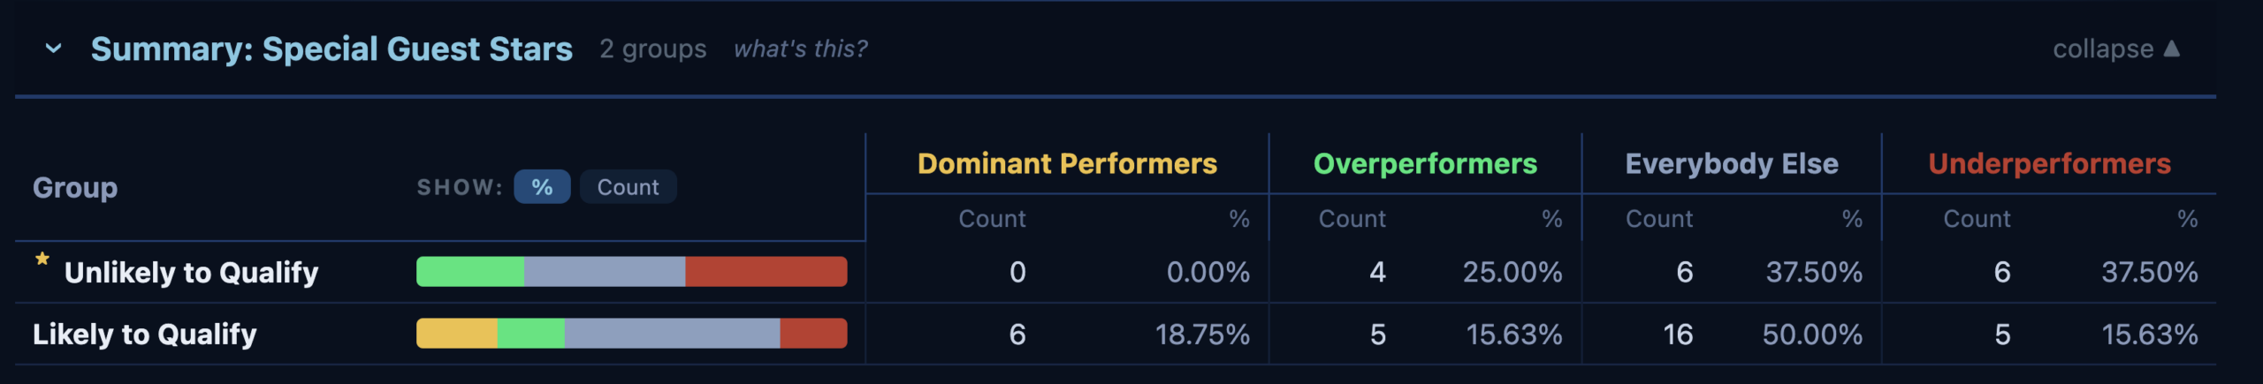Image resolution: width=2263 pixels, height=384 pixels.
Task: Select the Overperformers column header
Action: pyautogui.click(x=1425, y=163)
